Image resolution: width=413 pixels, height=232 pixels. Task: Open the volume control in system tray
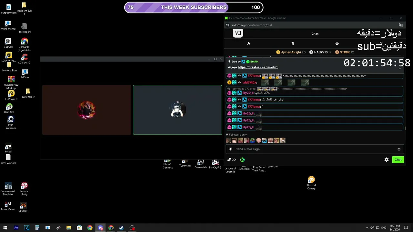372,228
